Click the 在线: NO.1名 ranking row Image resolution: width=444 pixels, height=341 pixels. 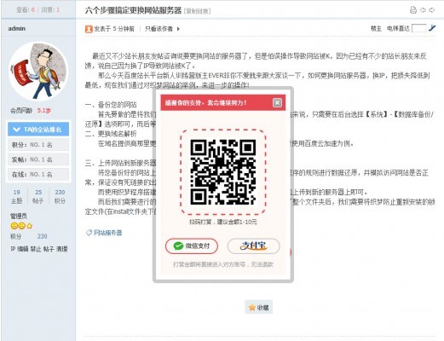point(38,174)
